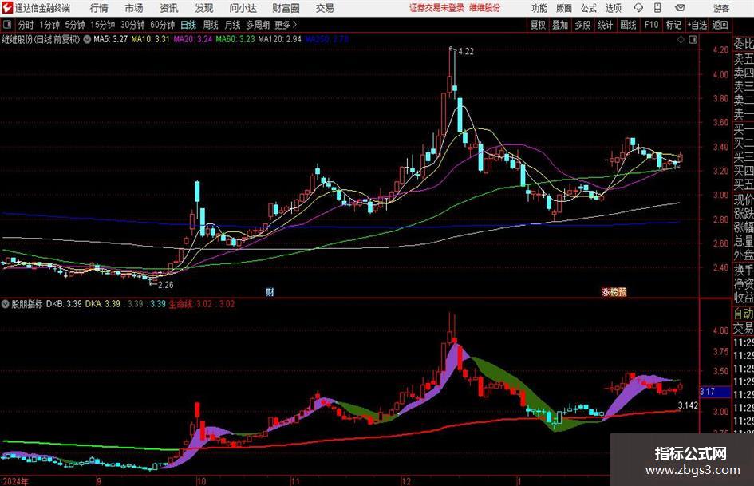Click the 复权 toolbar button
Viewport: 754px width, 486px height.
[538, 25]
